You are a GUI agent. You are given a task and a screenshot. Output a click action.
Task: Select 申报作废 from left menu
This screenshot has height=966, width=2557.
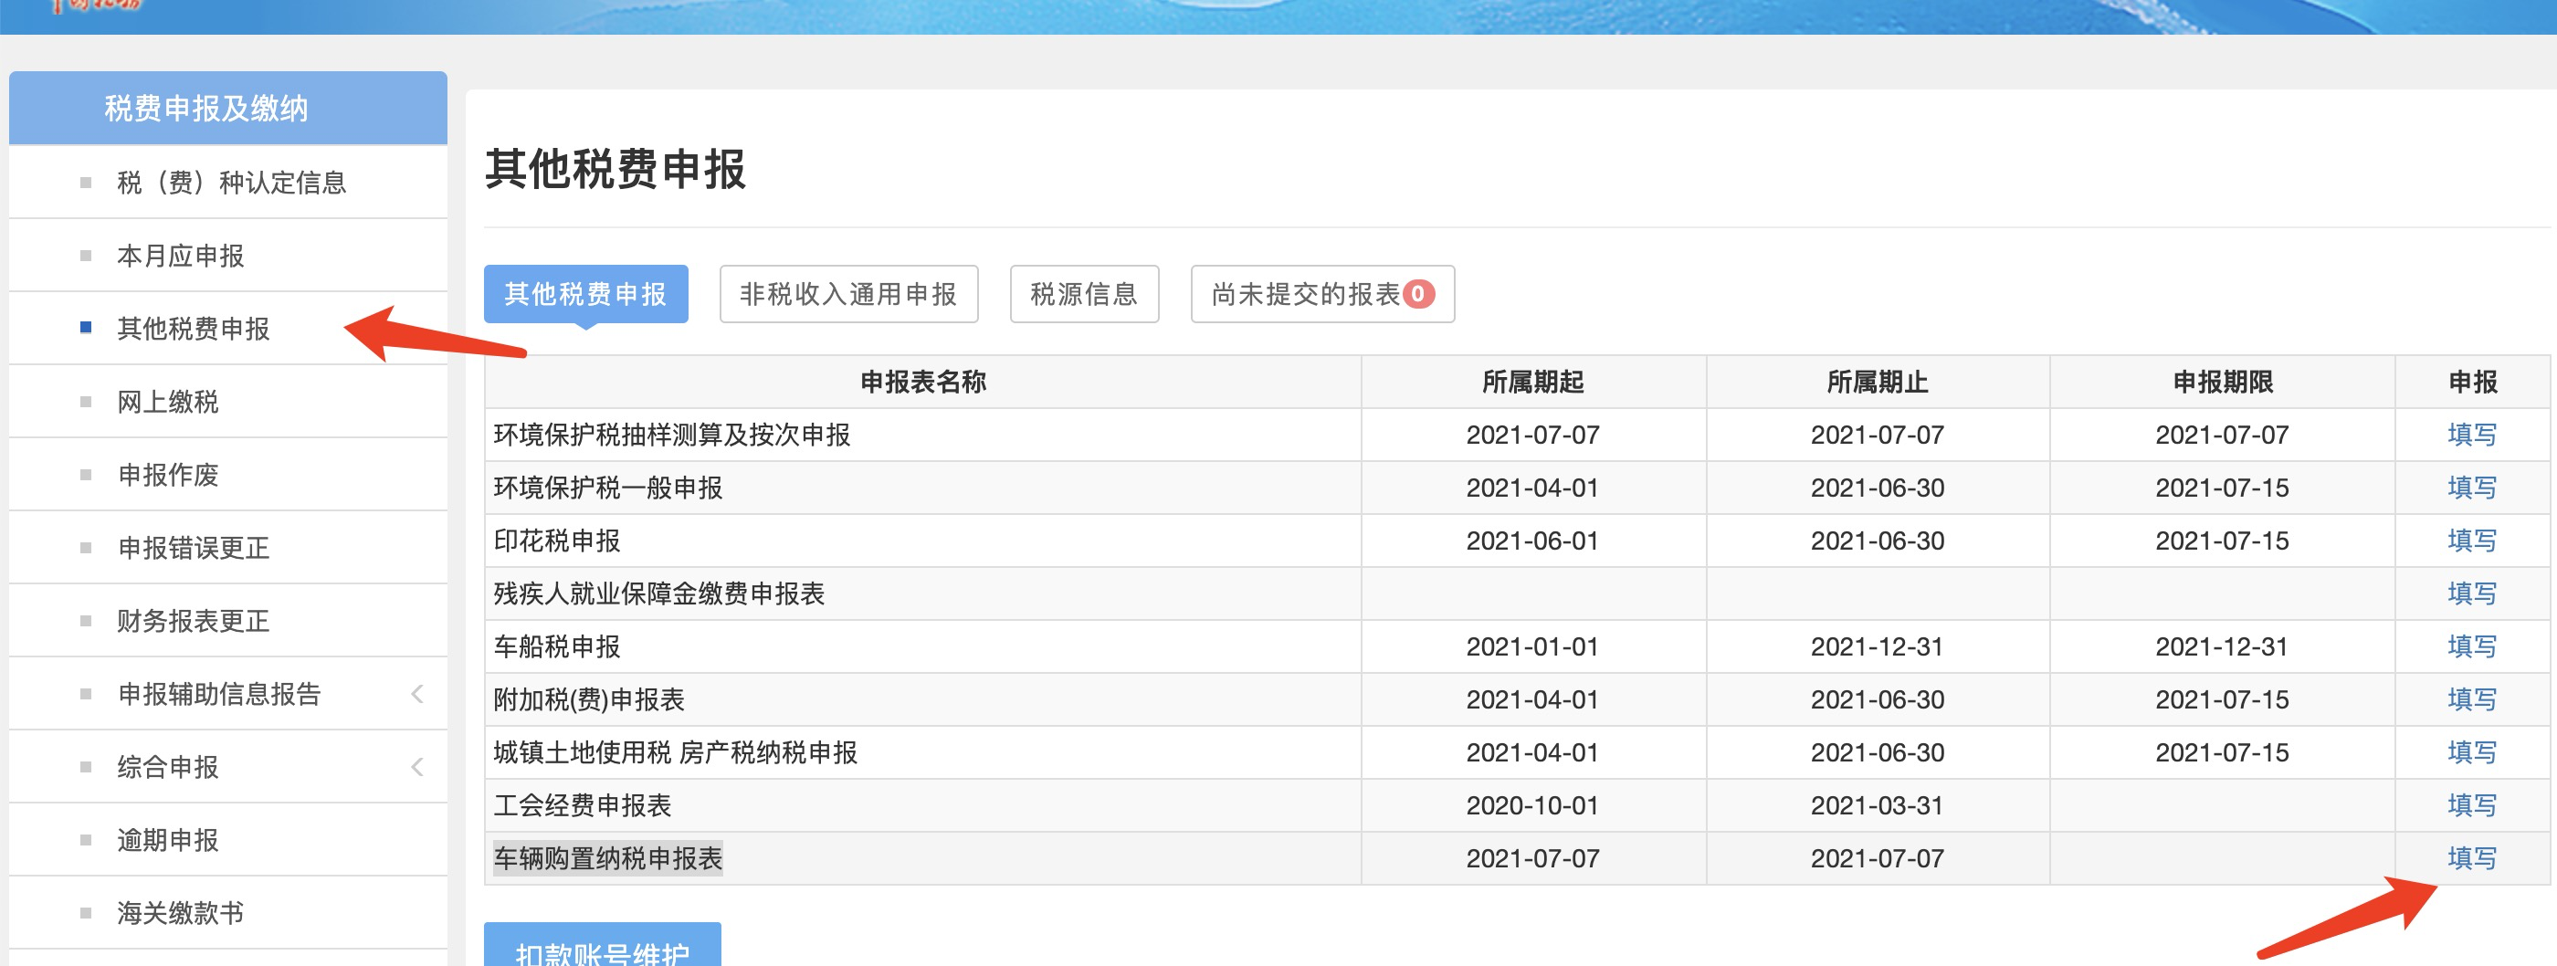point(168,475)
